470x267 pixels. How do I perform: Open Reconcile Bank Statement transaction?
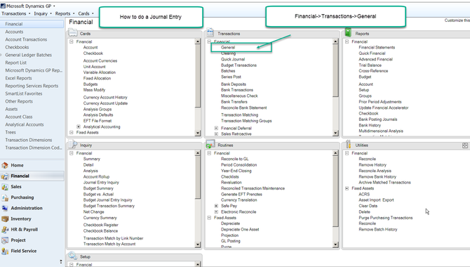point(243,108)
